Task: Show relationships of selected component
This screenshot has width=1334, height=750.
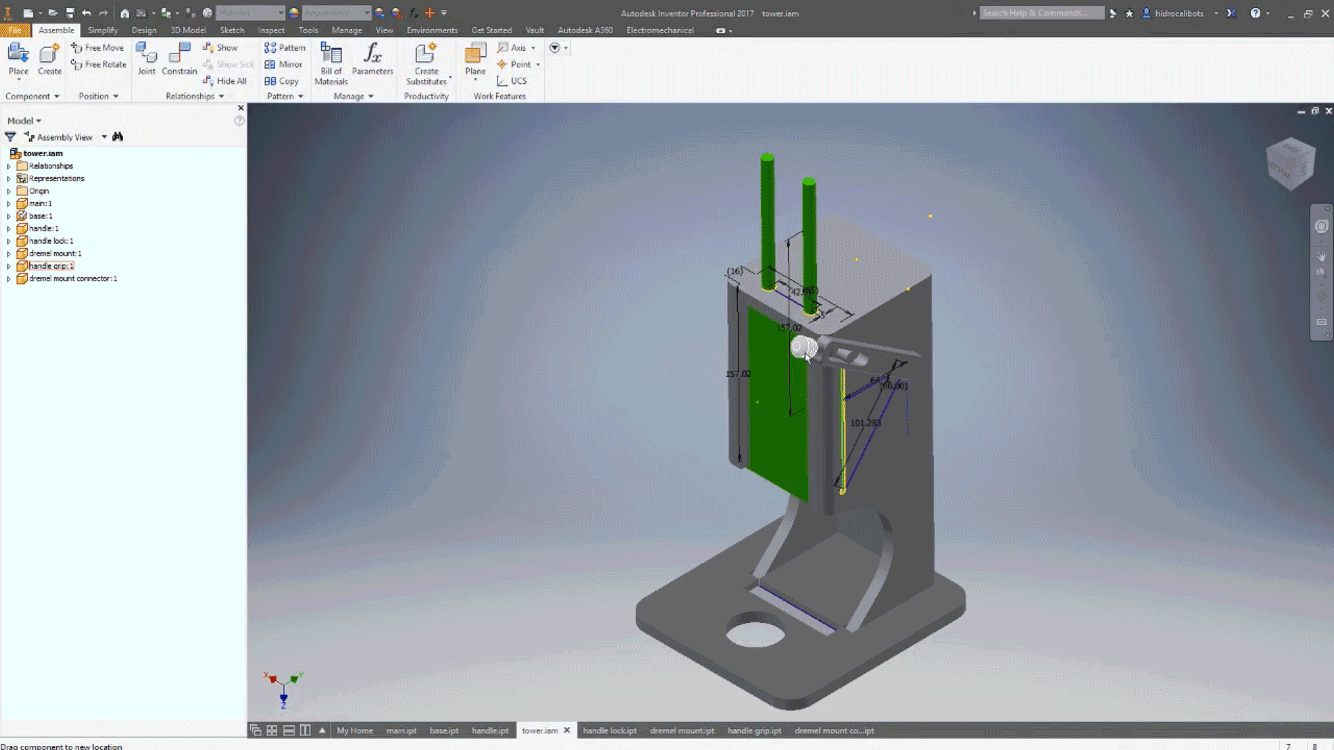Action: tap(220, 48)
